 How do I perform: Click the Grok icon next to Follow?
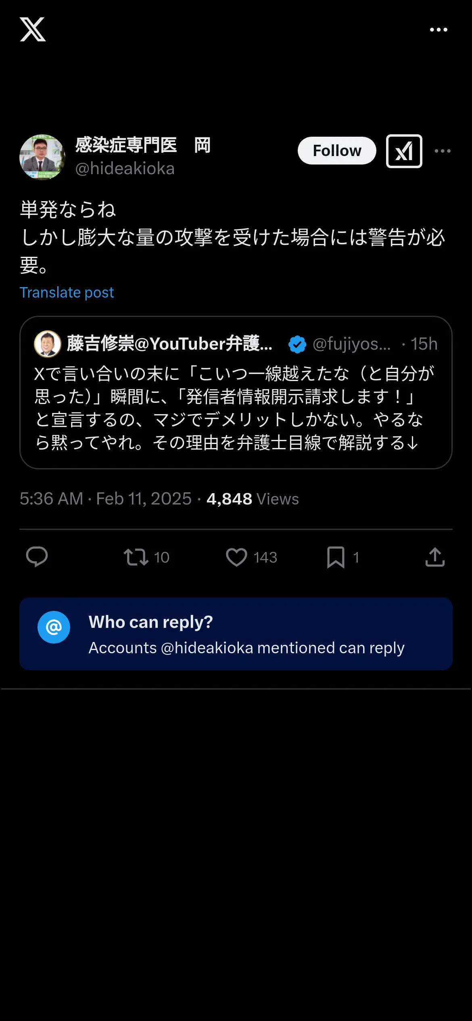click(x=404, y=151)
